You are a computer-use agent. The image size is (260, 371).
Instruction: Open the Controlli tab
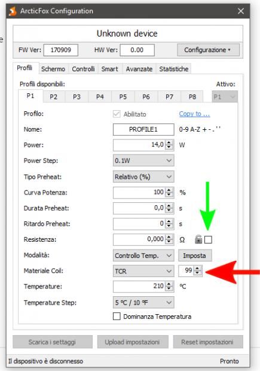point(83,69)
